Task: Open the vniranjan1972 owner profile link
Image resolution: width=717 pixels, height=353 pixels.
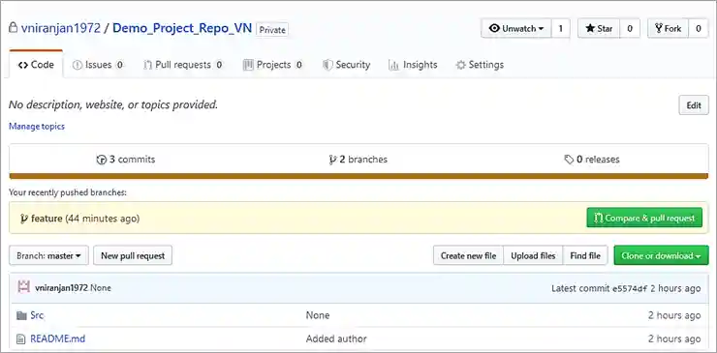Action: pyautogui.click(x=60, y=28)
